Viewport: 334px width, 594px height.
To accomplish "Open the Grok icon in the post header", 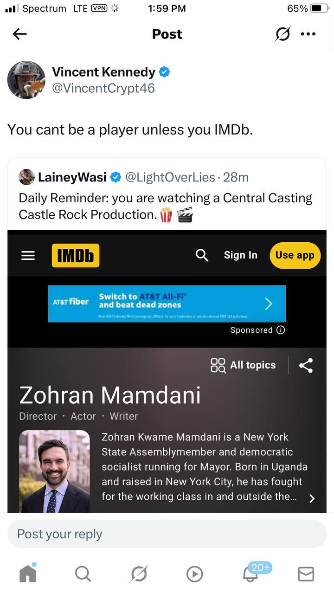I will [282, 34].
